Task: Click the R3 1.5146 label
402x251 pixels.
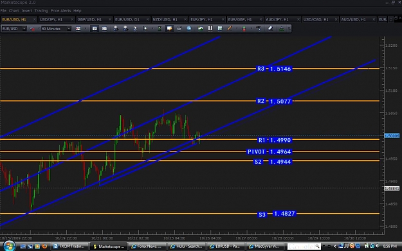Action: point(274,69)
